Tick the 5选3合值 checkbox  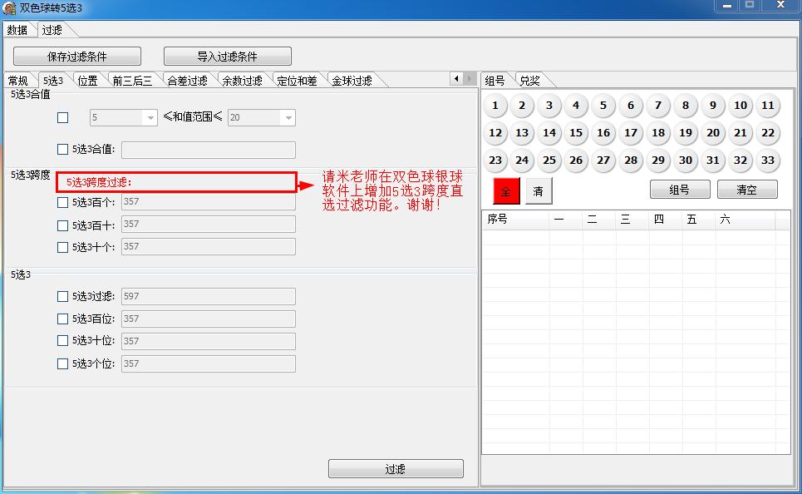tap(62, 150)
